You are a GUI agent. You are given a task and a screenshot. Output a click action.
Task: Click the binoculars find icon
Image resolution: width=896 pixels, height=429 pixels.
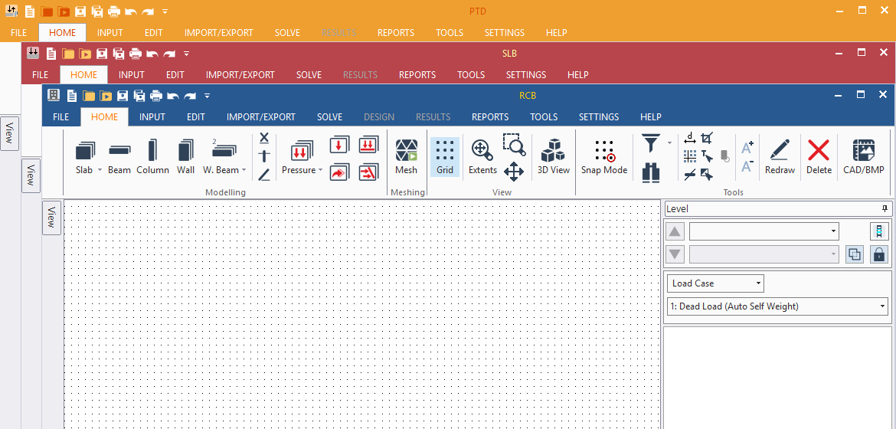pyautogui.click(x=651, y=172)
